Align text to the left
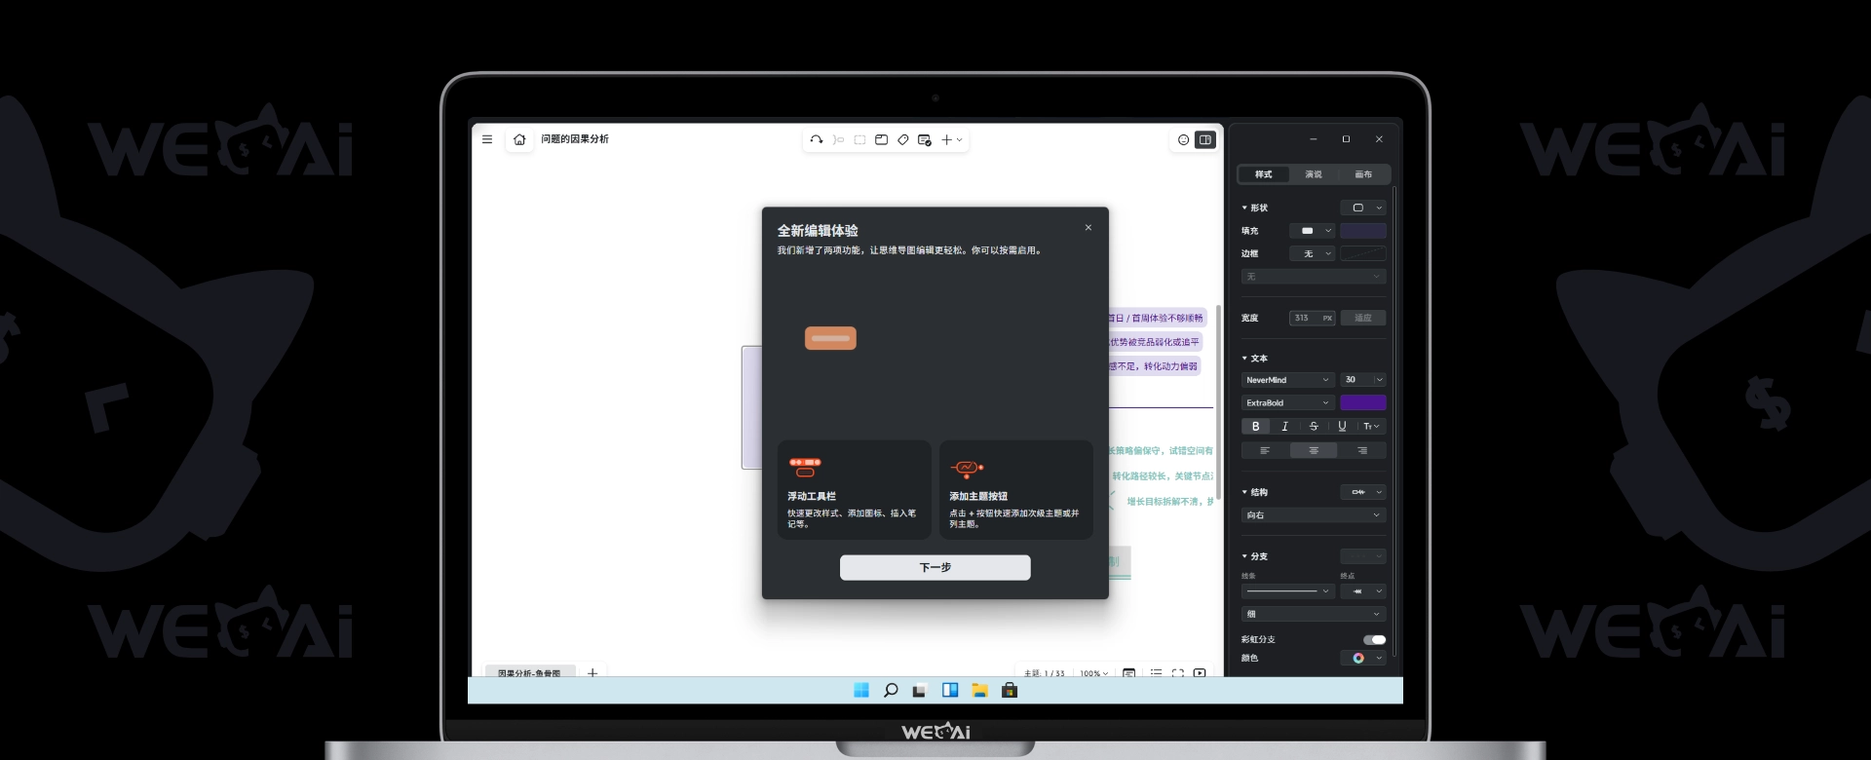The width and height of the screenshot is (1871, 760). (x=1265, y=450)
